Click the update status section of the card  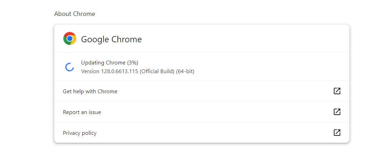click(x=202, y=67)
